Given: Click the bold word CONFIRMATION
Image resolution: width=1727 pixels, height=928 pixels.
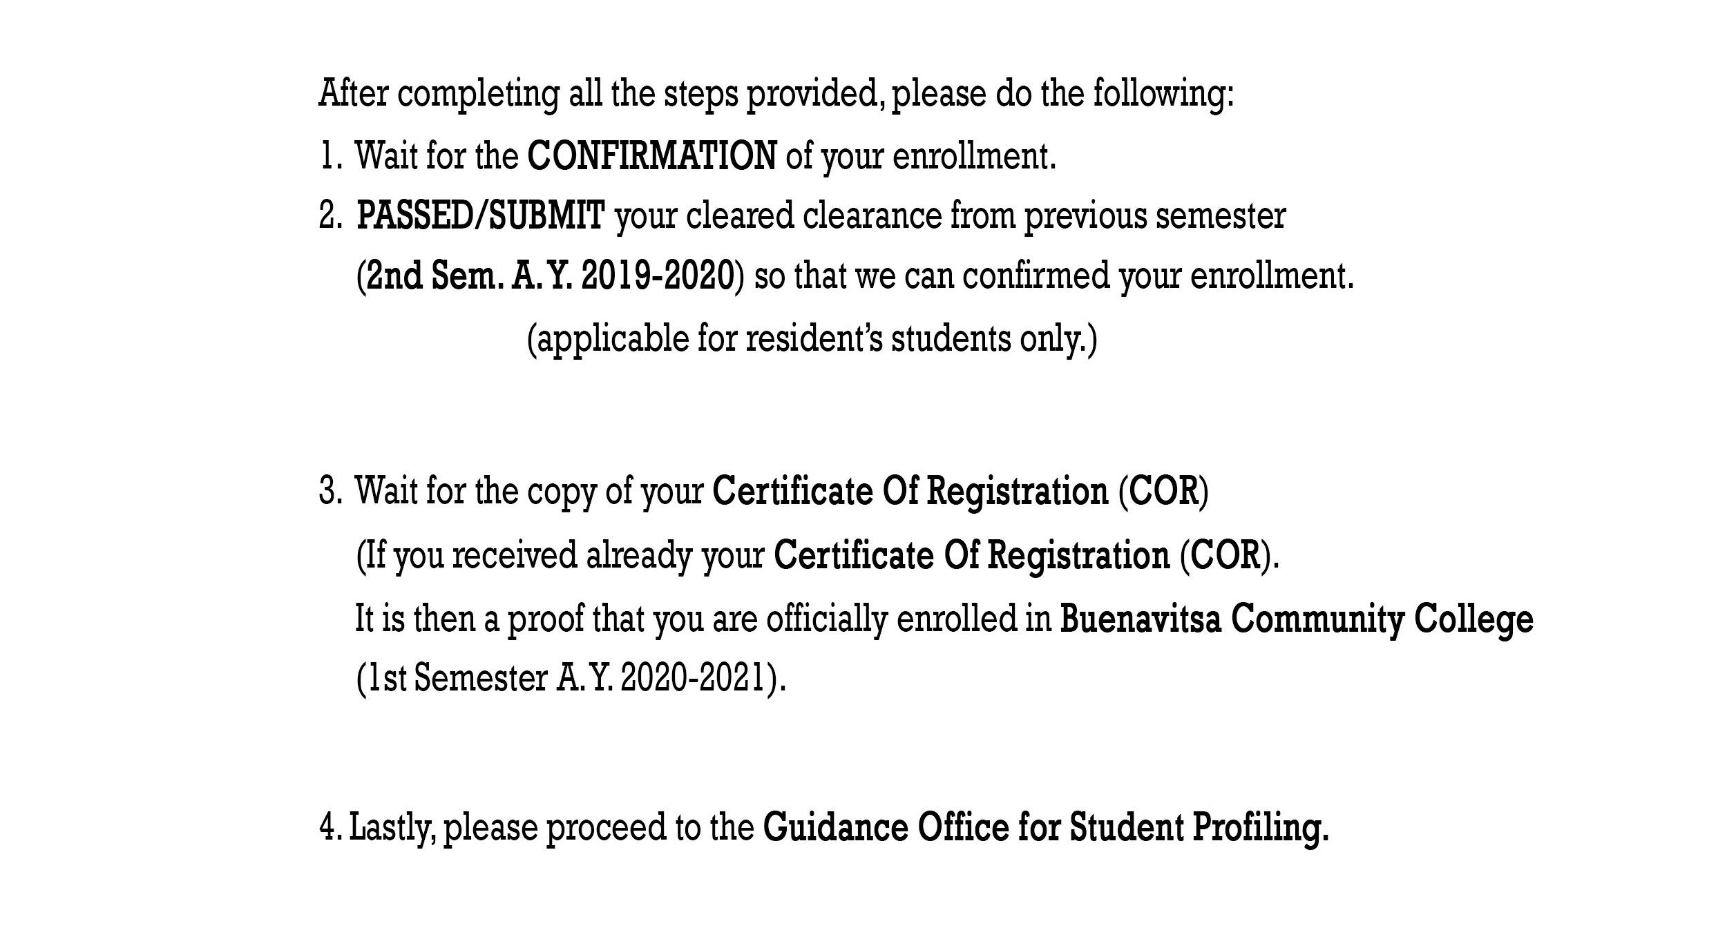Looking at the screenshot, I should pos(651,156).
